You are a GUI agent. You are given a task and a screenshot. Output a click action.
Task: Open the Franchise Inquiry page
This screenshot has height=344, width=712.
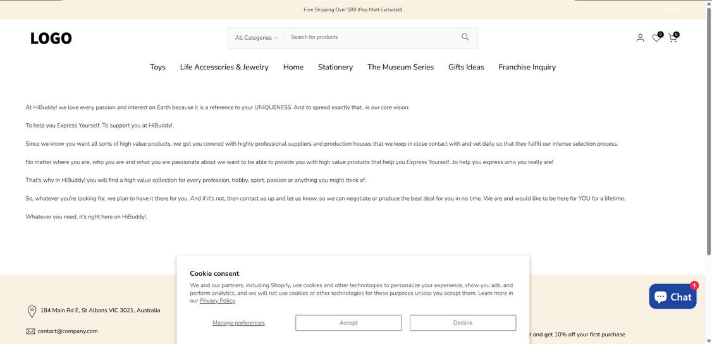527,67
